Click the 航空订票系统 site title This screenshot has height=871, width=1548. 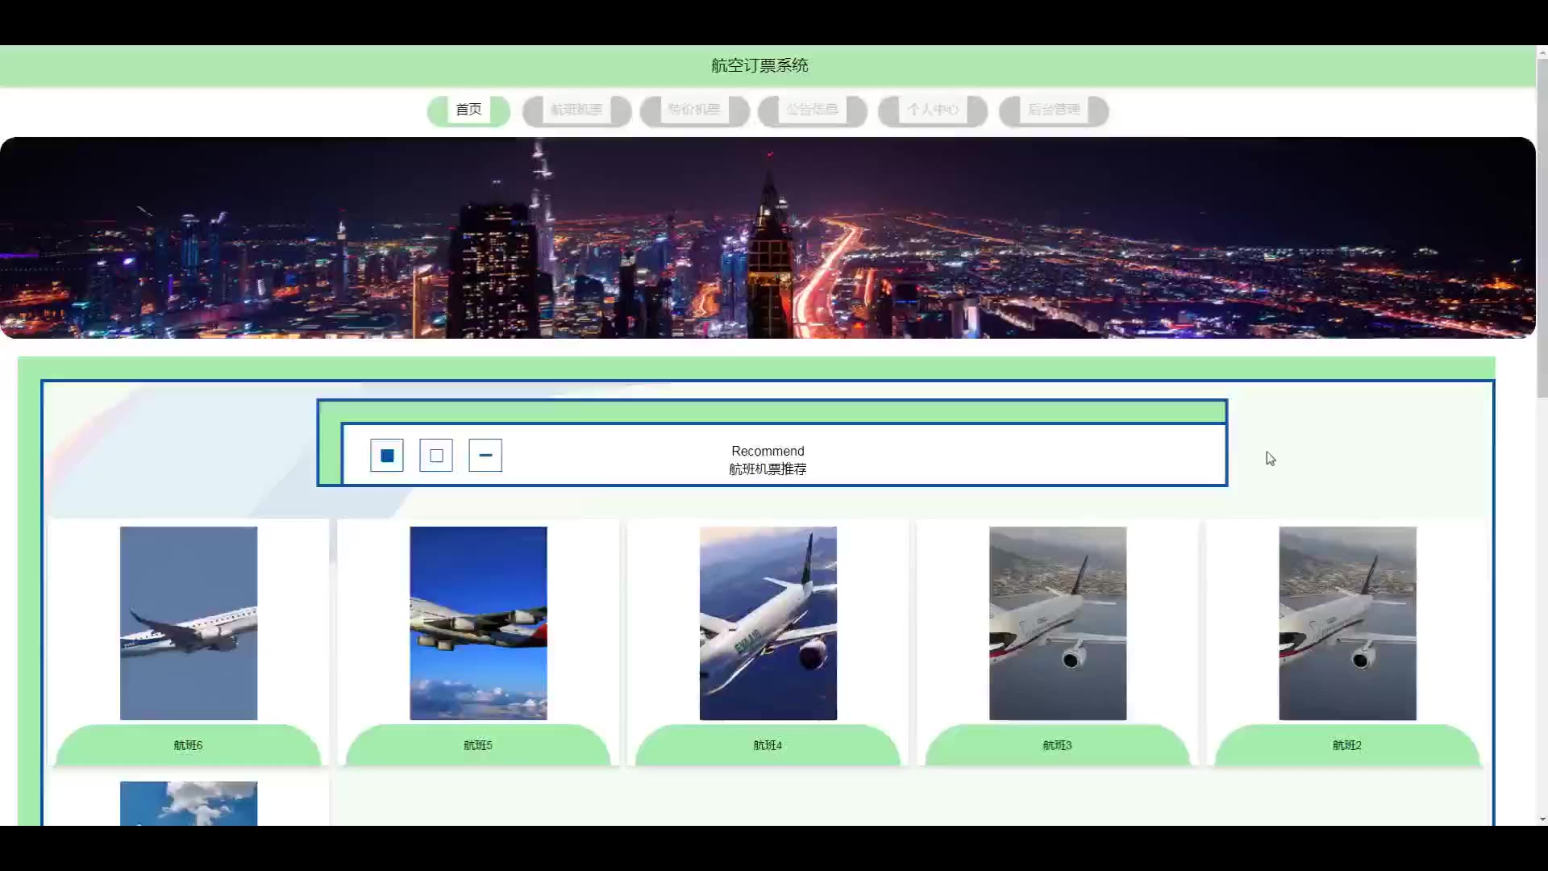pos(759,65)
